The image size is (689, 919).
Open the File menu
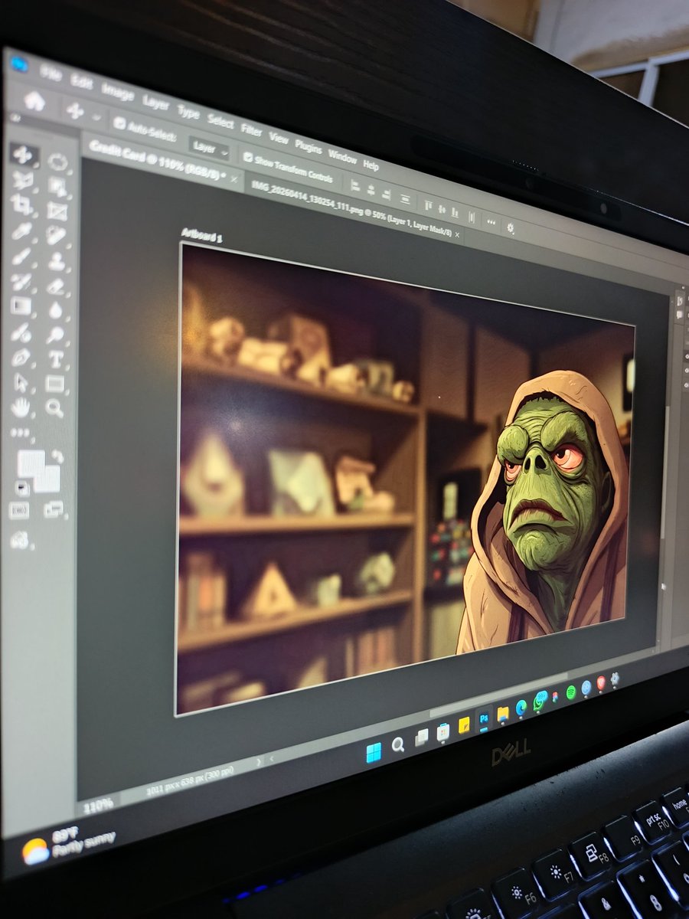51,73
